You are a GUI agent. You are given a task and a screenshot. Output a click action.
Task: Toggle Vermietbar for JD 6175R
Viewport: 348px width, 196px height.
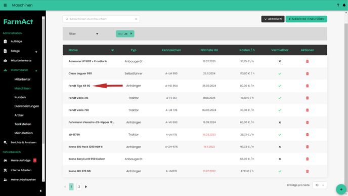pyautogui.click(x=280, y=135)
